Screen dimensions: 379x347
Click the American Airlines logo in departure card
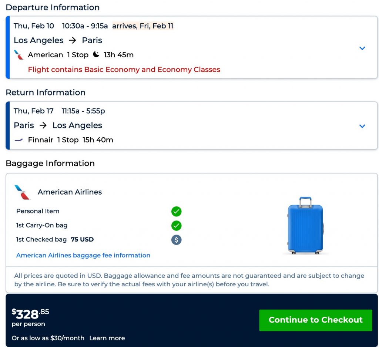[x=19, y=55]
